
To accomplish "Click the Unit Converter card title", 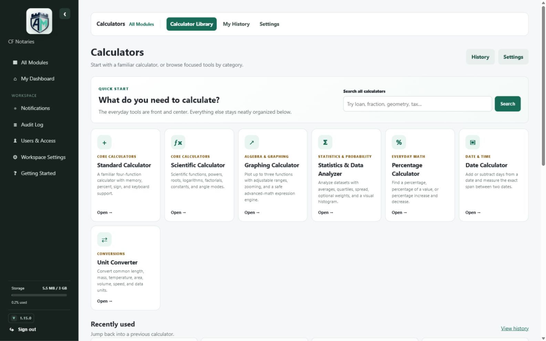I will click(117, 263).
